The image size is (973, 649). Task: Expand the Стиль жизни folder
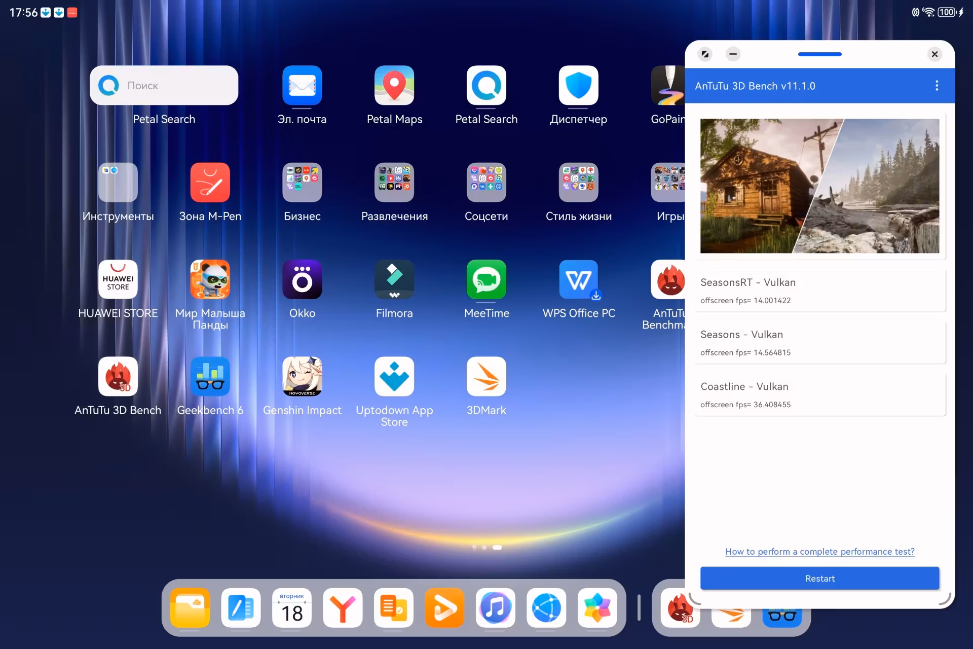click(x=579, y=183)
